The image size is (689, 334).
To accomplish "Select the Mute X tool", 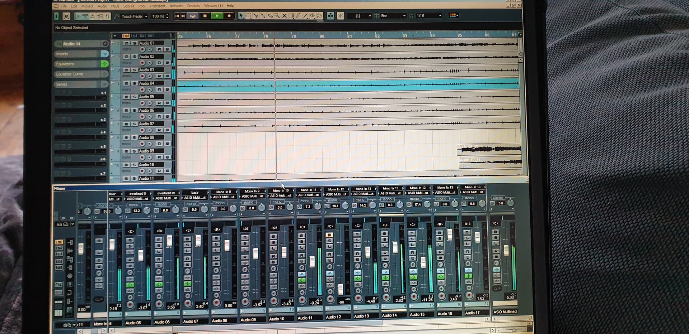I will pyautogui.click(x=284, y=16).
